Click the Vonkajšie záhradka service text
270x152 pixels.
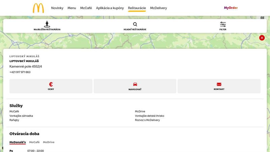pyautogui.click(x=21, y=116)
